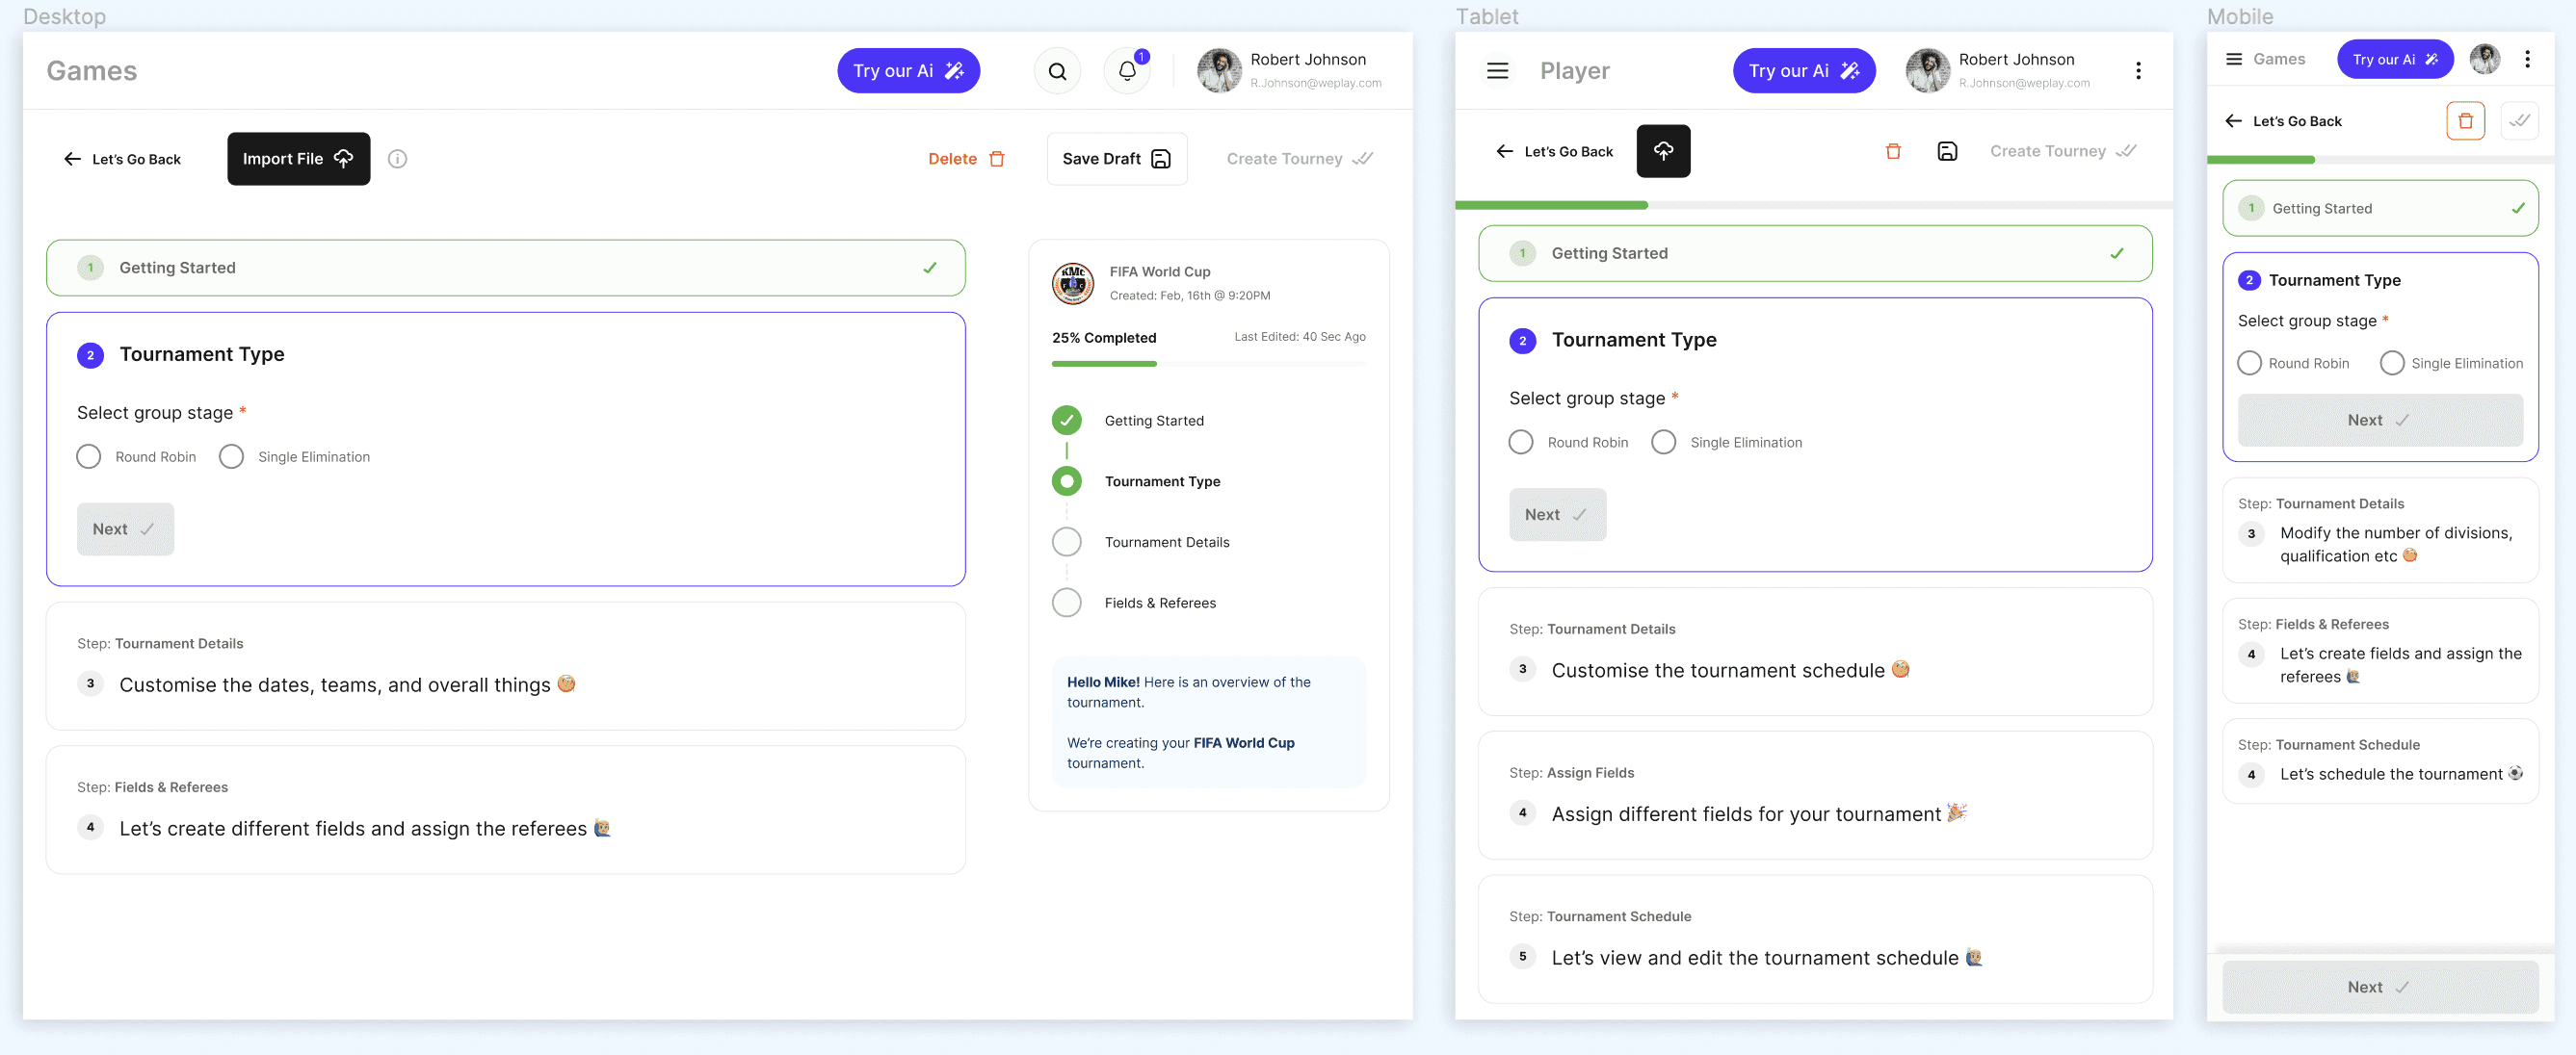Select Fields & Referees in progress sidebar
Viewport: 2576px width, 1055px height.
(x=1159, y=603)
